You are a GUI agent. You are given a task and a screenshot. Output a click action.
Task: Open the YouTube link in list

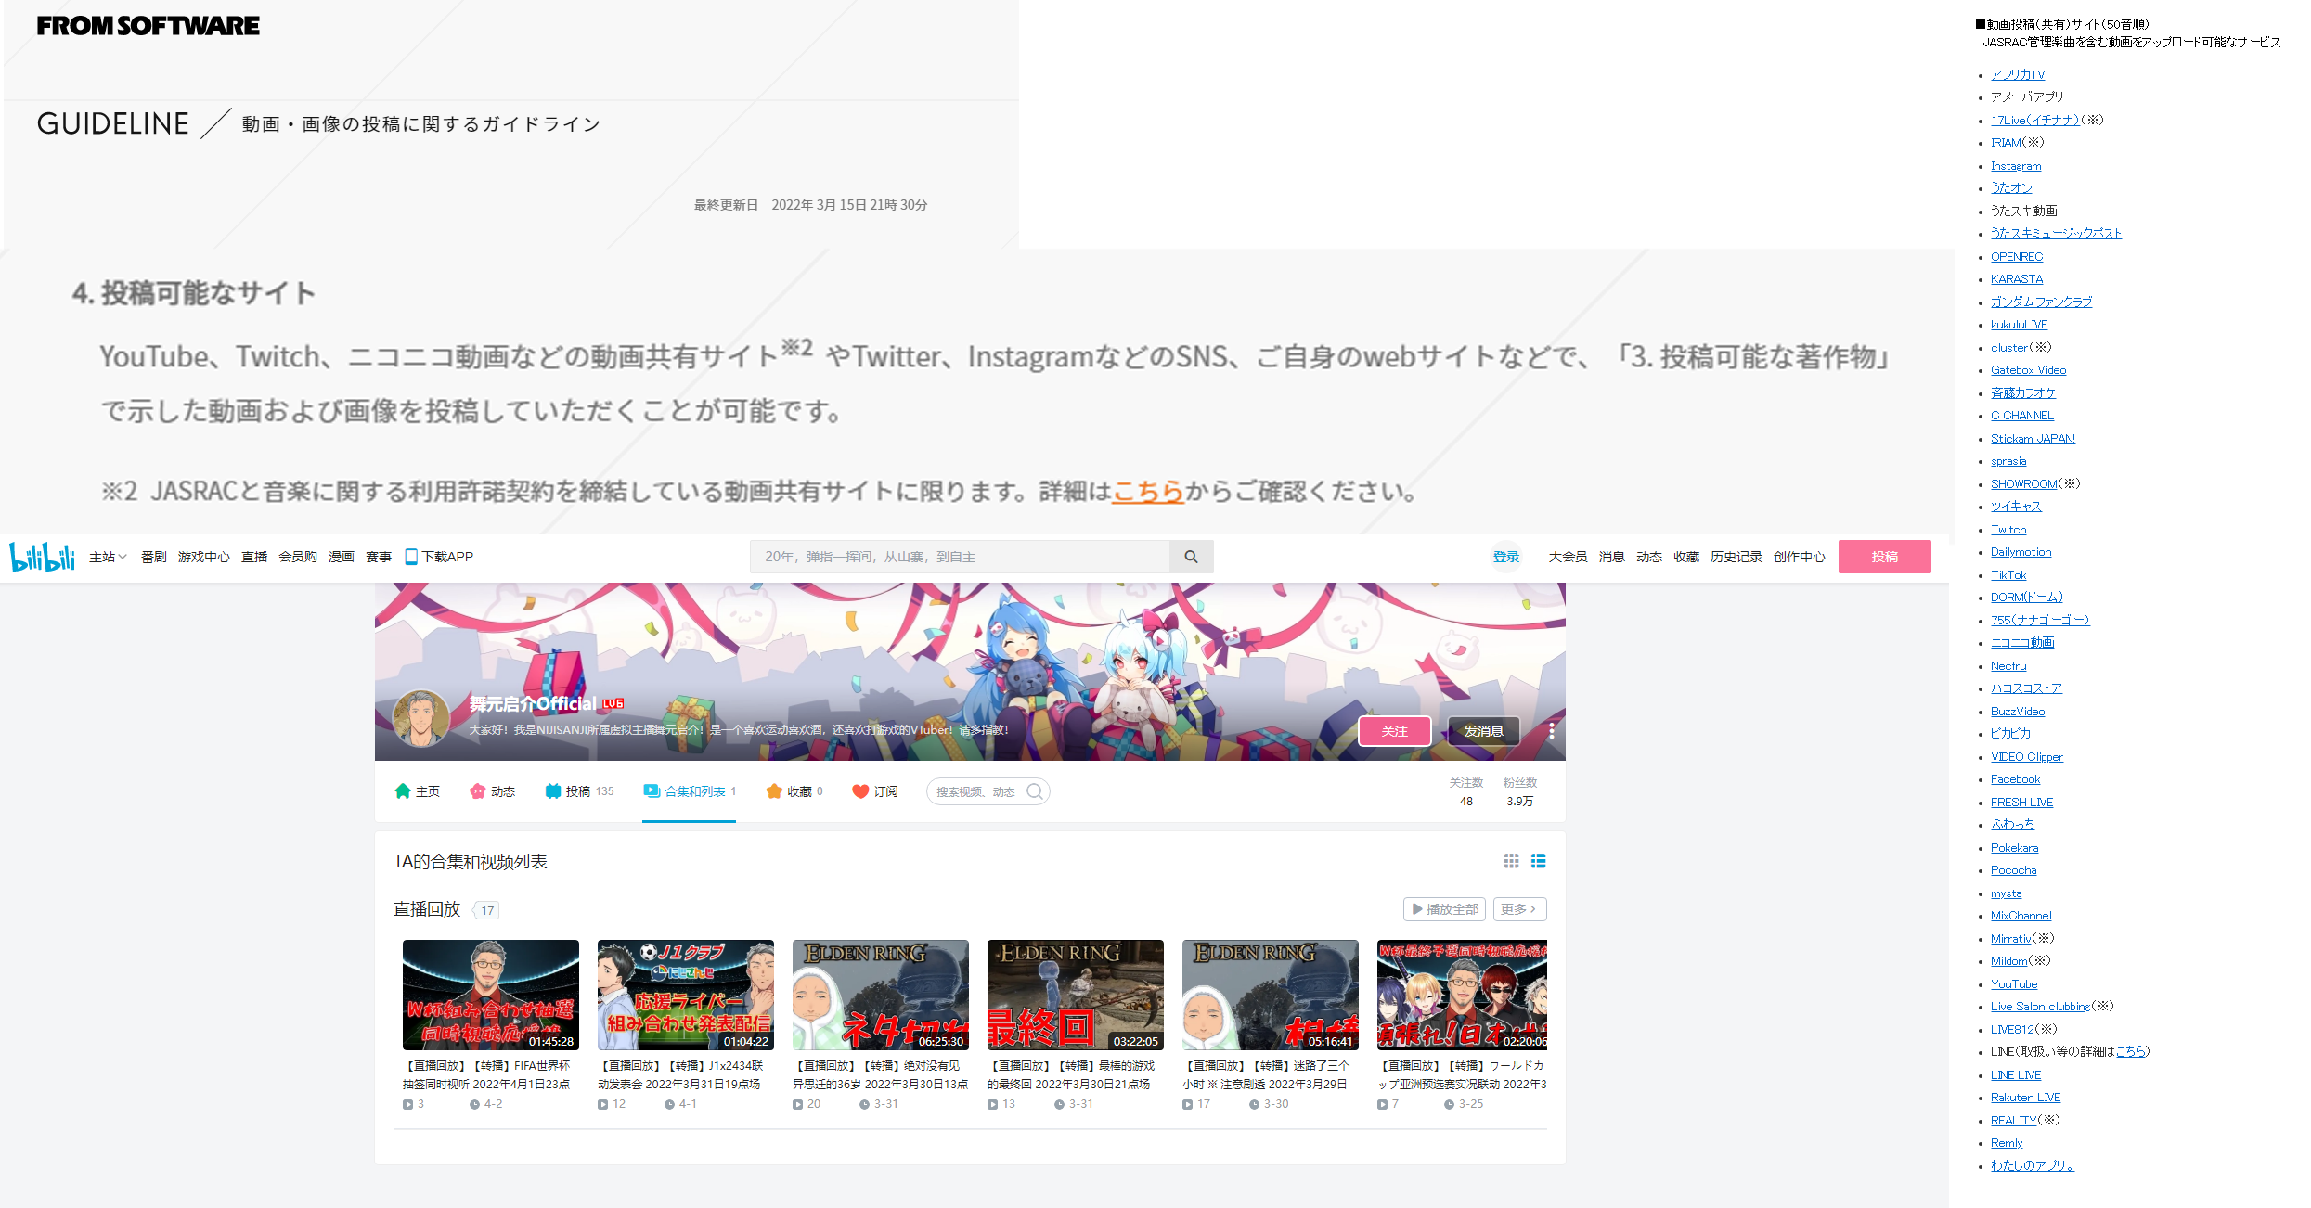(2013, 984)
